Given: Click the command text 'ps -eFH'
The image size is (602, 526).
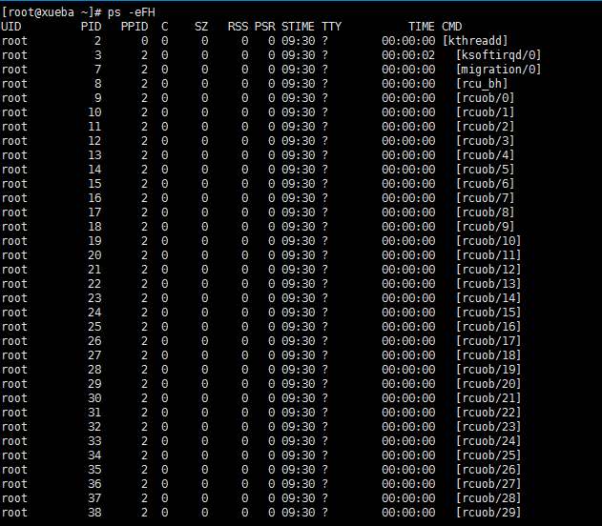Looking at the screenshot, I should pos(132,12).
